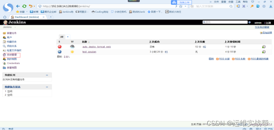The width and height of the screenshot is (274, 130).
Task: Collapse the 构建执行状态 panel
Action: click(47, 87)
